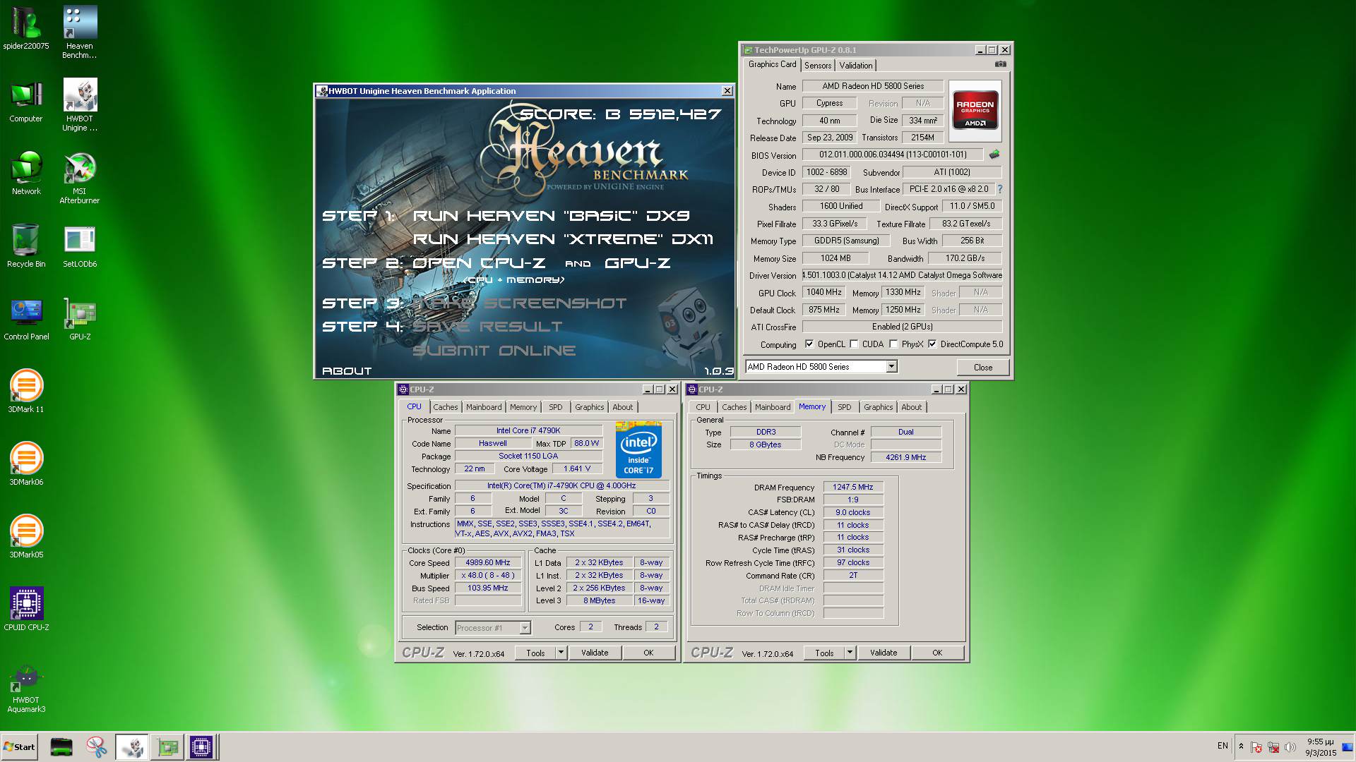
Task: Open the Computer desktop icon
Action: coord(26,101)
